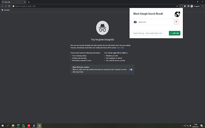The width and height of the screenshot is (205, 128).
Task: Open the water drop taskbar app
Action: click(34, 126)
